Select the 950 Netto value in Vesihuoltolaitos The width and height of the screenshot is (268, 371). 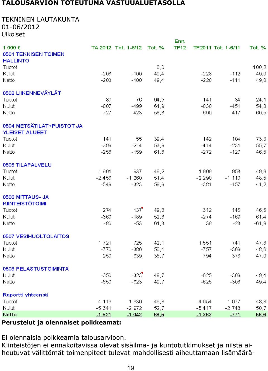(107, 256)
